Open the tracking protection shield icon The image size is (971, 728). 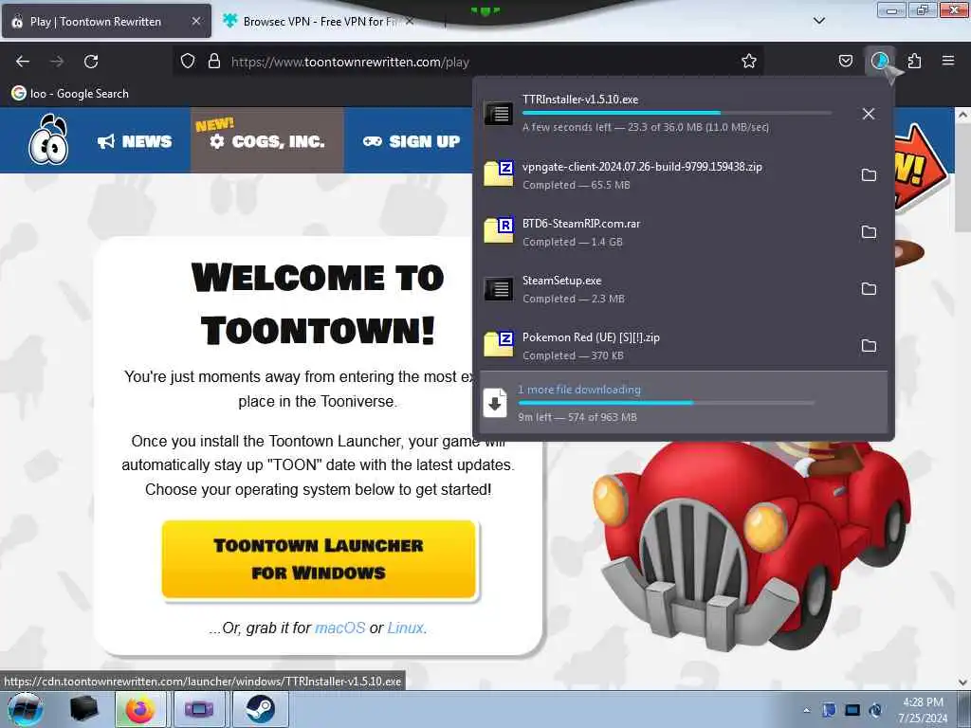coord(188,62)
